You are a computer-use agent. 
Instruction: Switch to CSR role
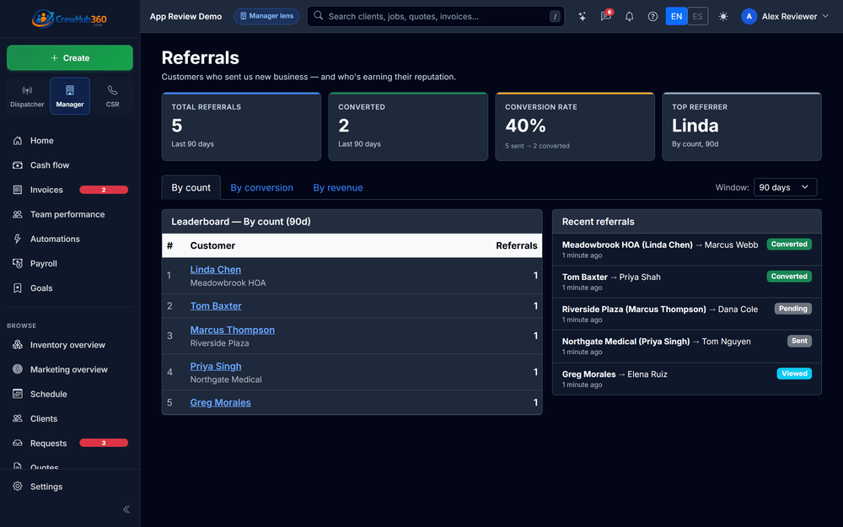tap(112, 96)
